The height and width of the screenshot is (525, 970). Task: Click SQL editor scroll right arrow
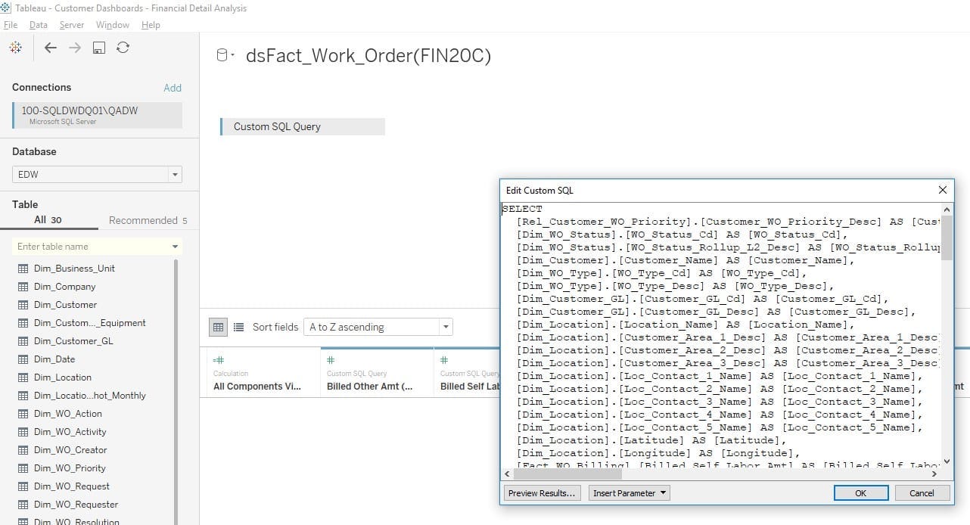[x=934, y=474]
